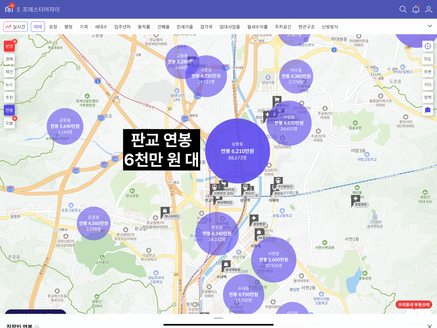This screenshot has width=437, height=328.
Task: Select the 월세수익률 filter
Action: 257,27
